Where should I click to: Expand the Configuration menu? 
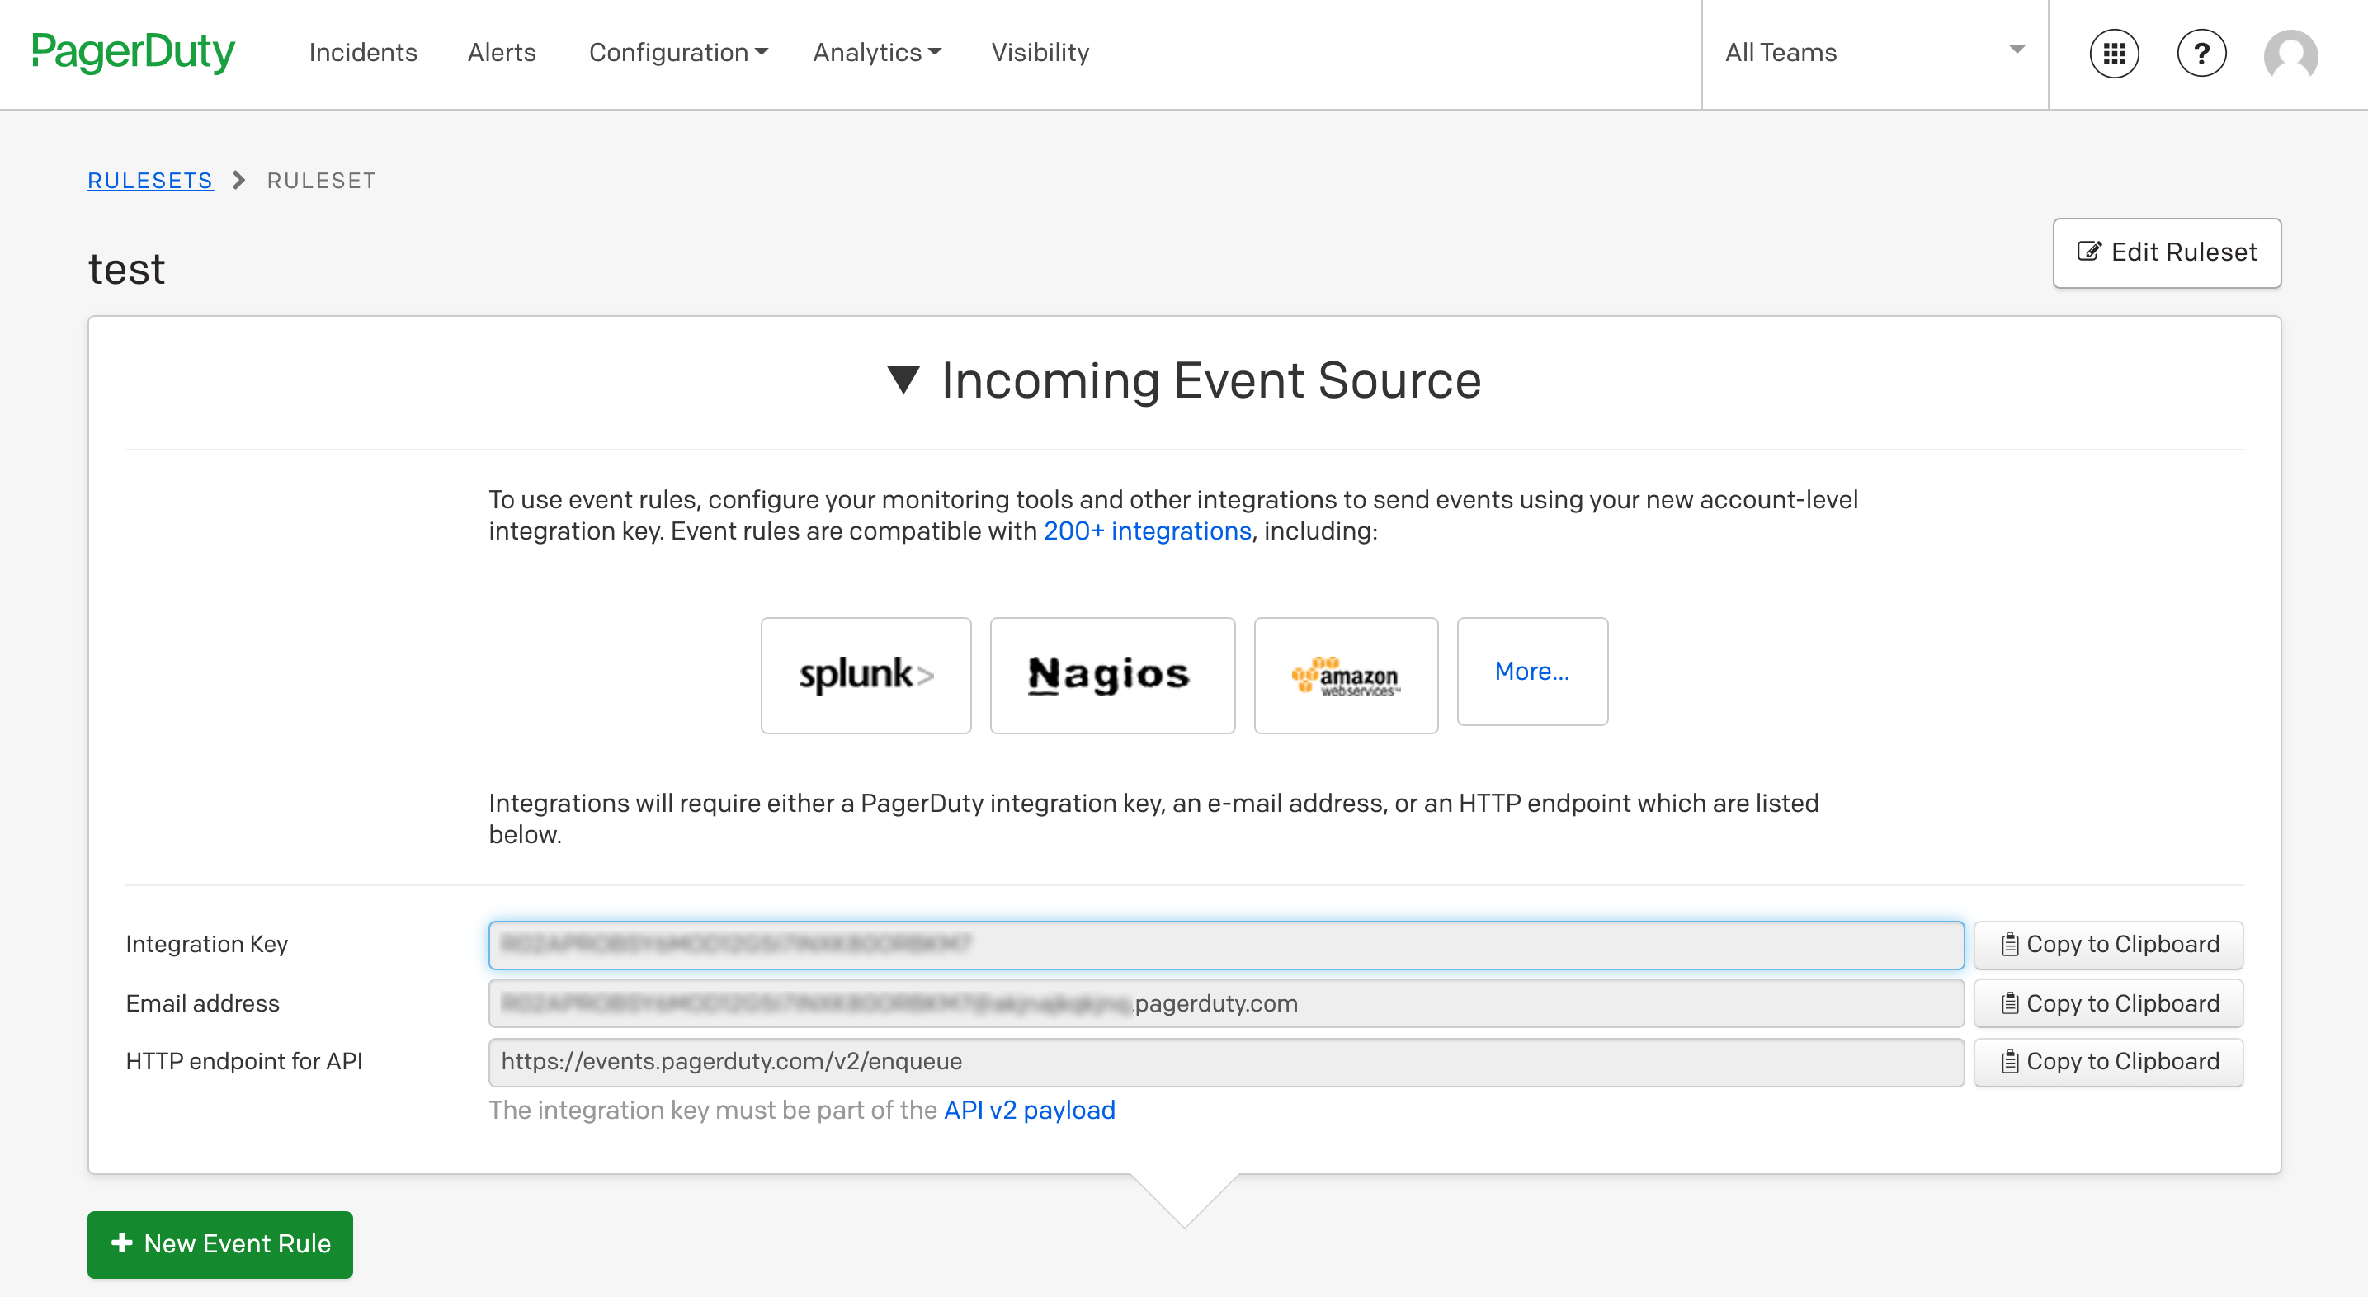(678, 53)
